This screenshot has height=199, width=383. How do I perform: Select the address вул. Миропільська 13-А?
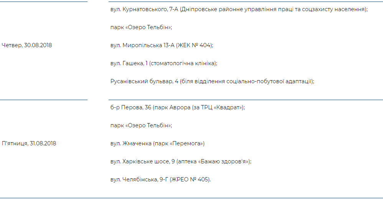pos(142,45)
